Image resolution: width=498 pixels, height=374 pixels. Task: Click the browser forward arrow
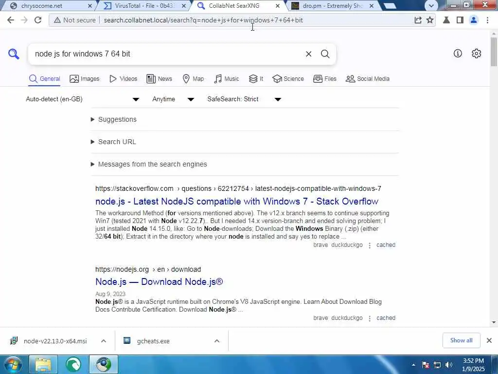24,20
